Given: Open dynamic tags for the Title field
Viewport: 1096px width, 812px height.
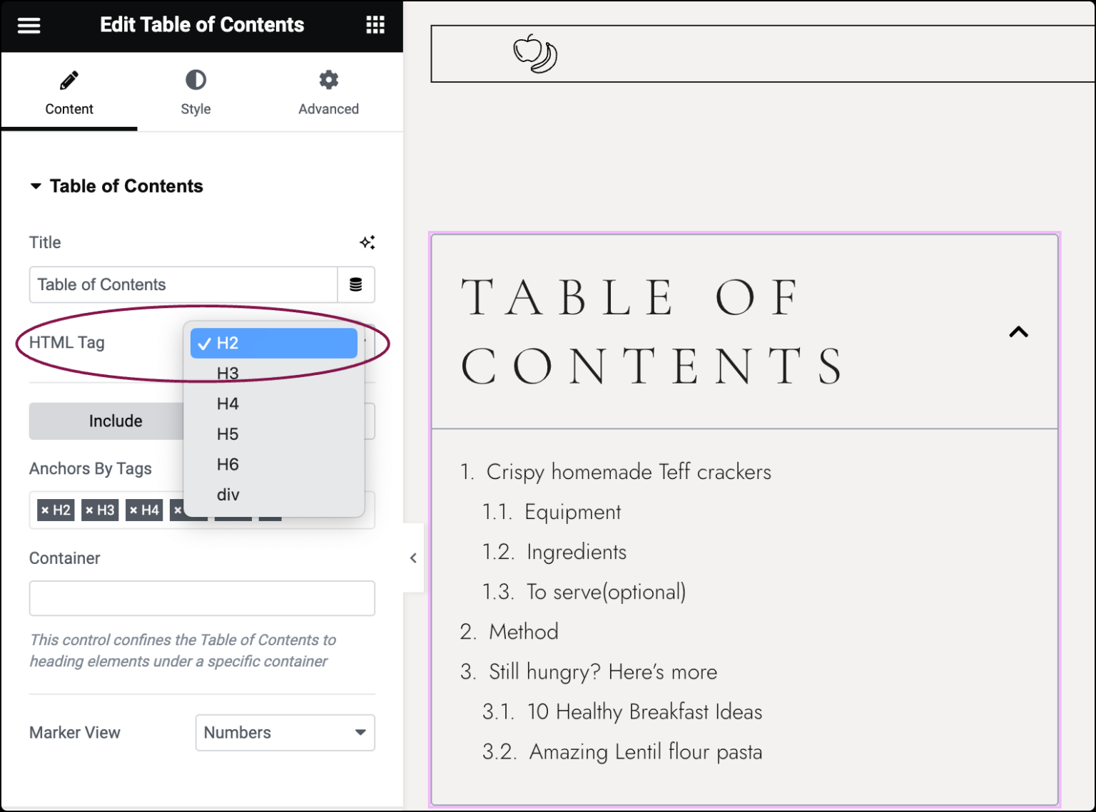Looking at the screenshot, I should point(356,284).
